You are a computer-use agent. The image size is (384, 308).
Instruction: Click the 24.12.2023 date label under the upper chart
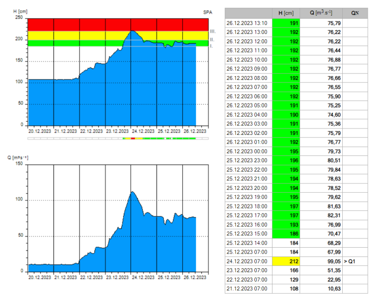tap(143, 131)
